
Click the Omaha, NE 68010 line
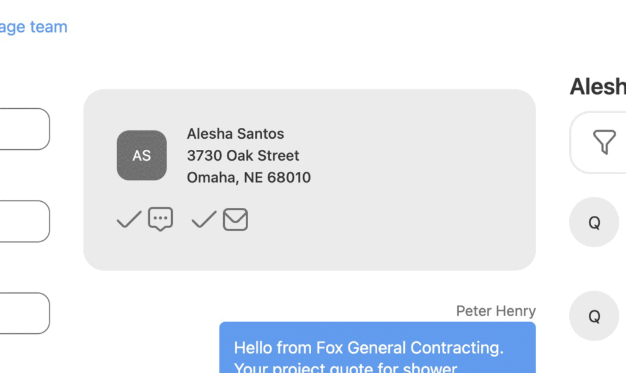click(x=249, y=178)
